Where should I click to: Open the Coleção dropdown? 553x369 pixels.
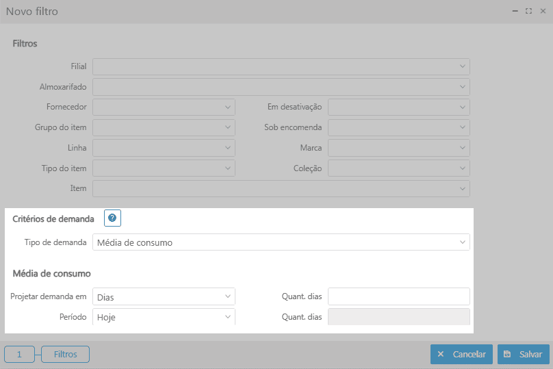tap(398, 168)
